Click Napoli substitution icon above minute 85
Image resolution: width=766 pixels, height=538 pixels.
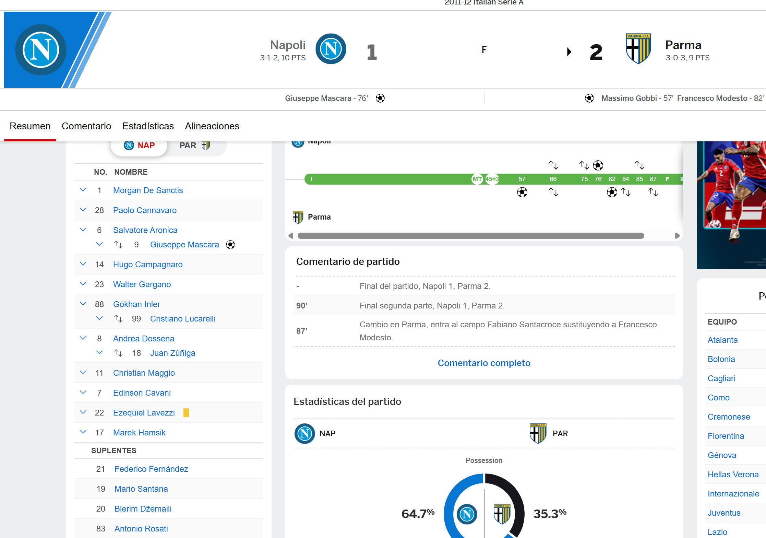coord(639,165)
